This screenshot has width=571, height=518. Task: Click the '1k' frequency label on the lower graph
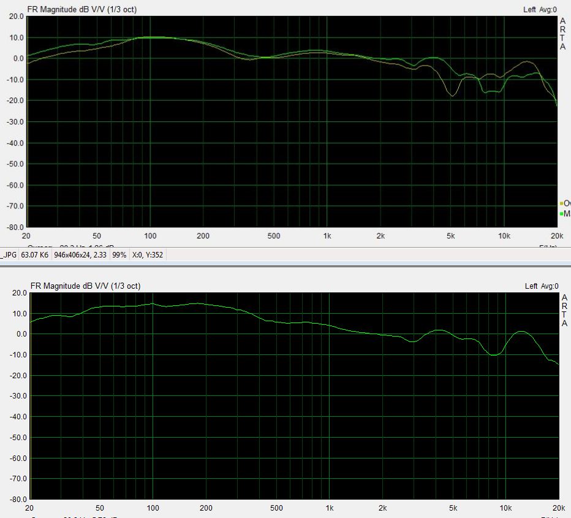(x=330, y=508)
